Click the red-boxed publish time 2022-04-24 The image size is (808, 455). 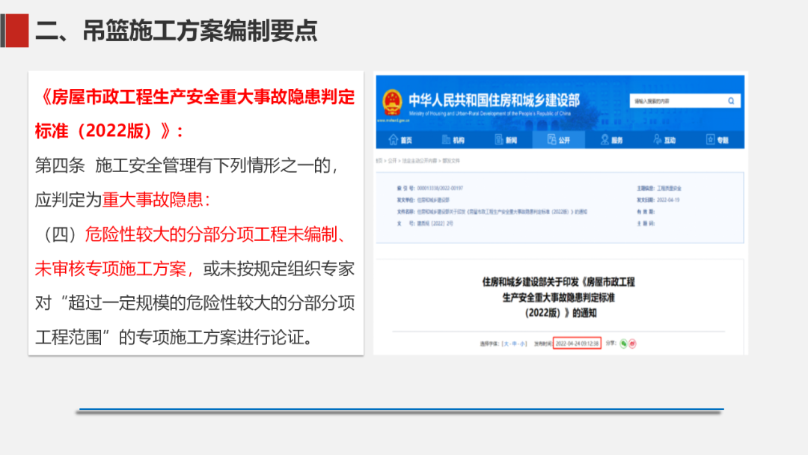577,343
